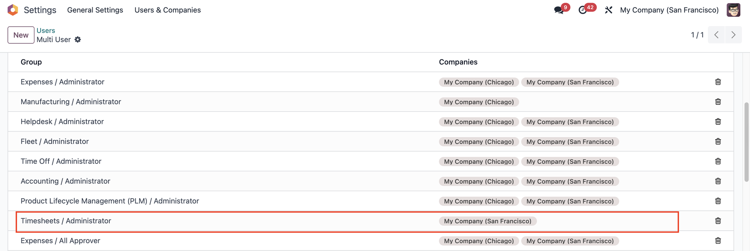Open the General Settings menu
Image resolution: width=750 pixels, height=251 pixels.
pyautogui.click(x=95, y=10)
